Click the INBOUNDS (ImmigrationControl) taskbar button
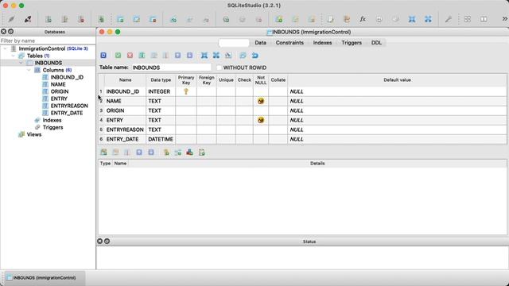 (44, 278)
